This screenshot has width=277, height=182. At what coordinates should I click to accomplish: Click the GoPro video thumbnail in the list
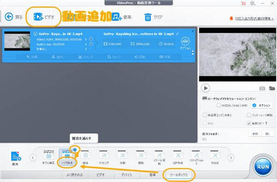coord(17,41)
